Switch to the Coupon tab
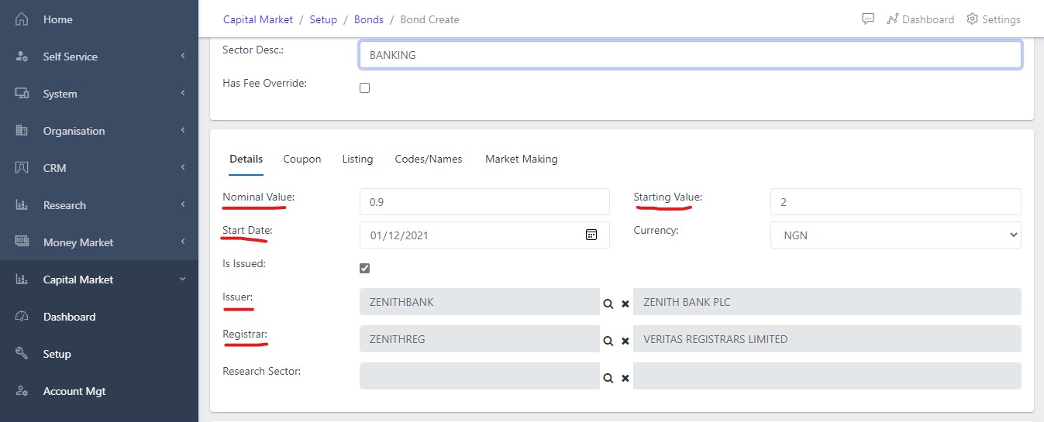This screenshot has width=1044, height=422. [302, 159]
